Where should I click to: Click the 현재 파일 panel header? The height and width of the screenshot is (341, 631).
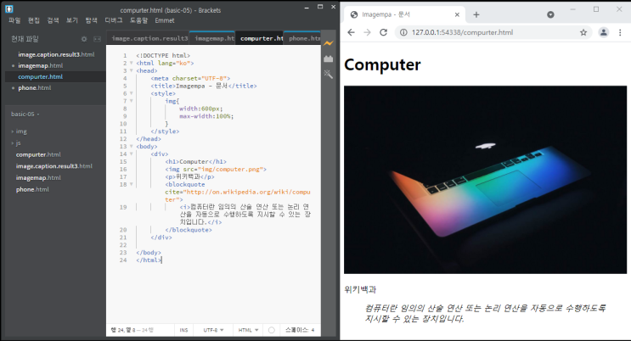pos(25,39)
